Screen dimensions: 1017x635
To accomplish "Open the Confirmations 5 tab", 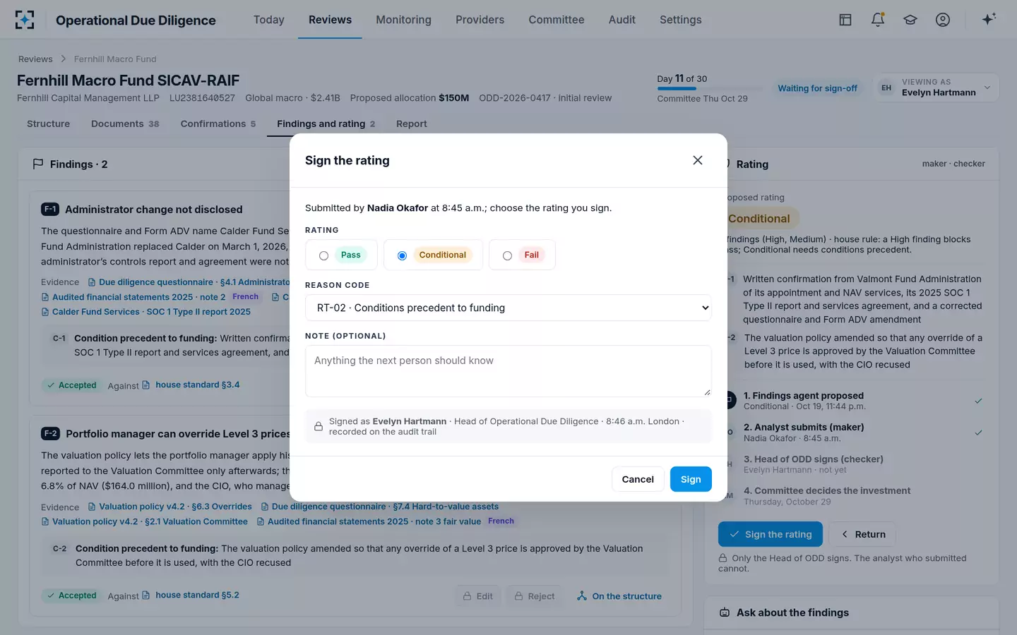I will coord(218,123).
